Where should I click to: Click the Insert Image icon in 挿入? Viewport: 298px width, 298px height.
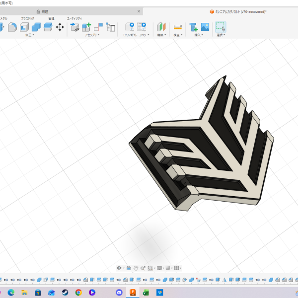tap(205, 27)
